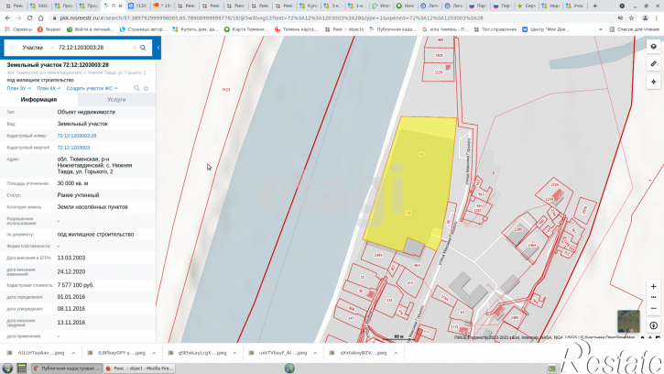The image size is (664, 374).
Task: Open the Карта Тюмени bookmark
Action: pyautogui.click(x=247, y=29)
